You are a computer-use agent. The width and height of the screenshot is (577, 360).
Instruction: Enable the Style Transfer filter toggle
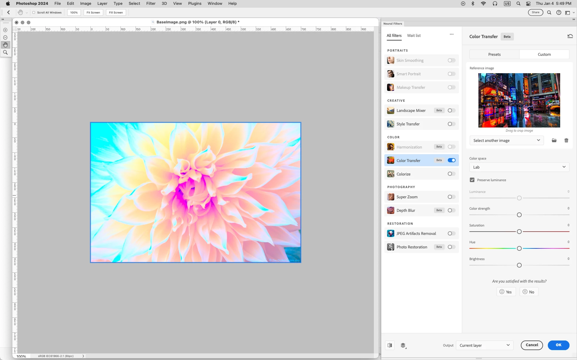click(451, 124)
